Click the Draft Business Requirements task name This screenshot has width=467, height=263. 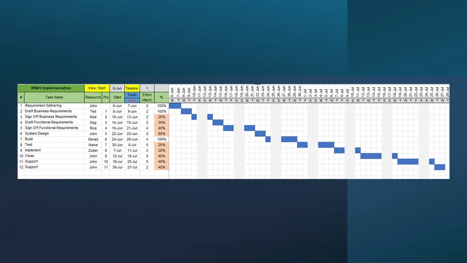tap(48, 111)
